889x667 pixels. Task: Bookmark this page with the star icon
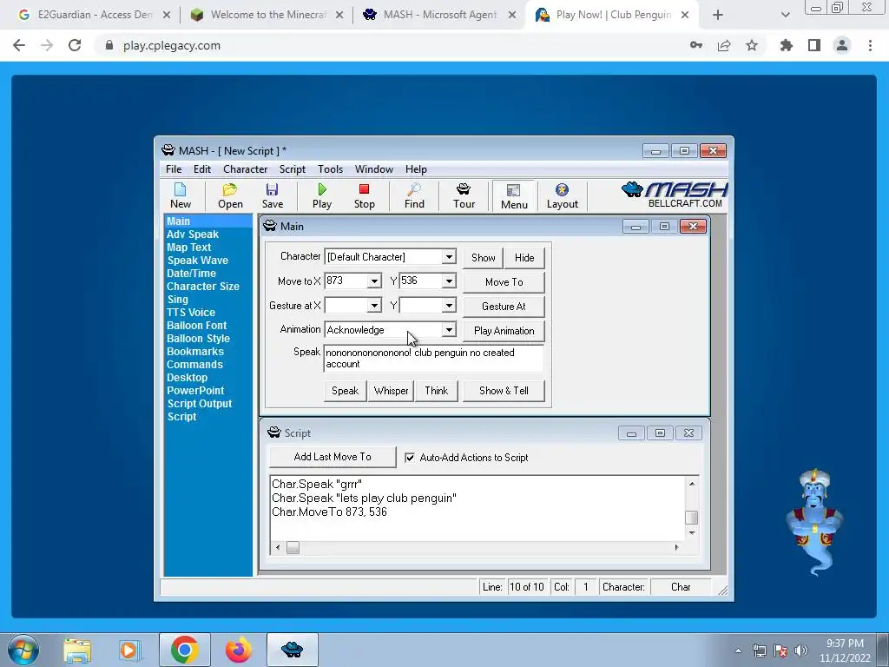coord(752,45)
